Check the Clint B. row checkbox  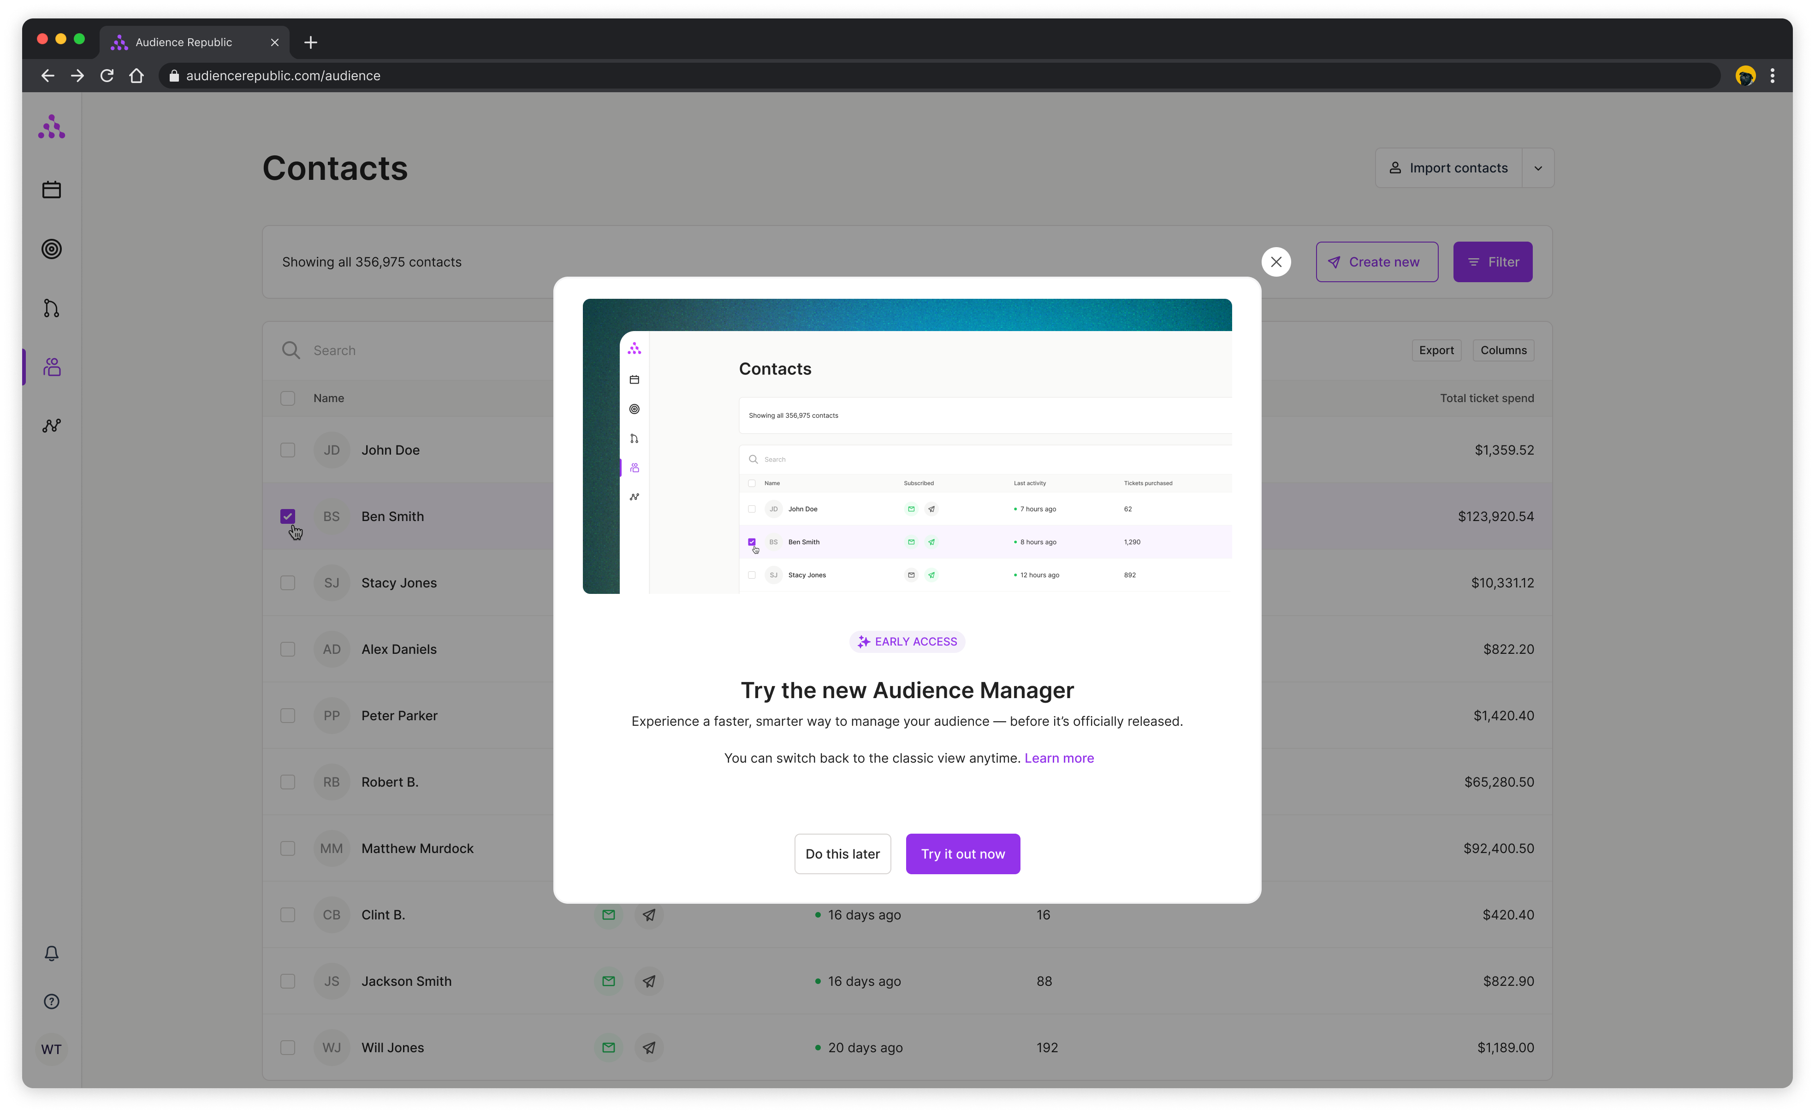point(288,914)
